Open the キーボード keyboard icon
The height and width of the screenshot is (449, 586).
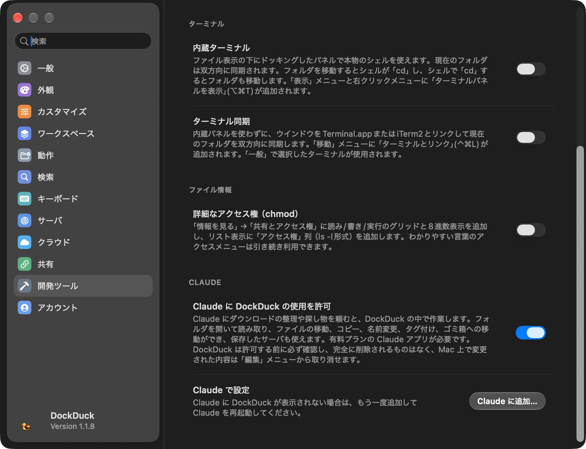click(25, 199)
